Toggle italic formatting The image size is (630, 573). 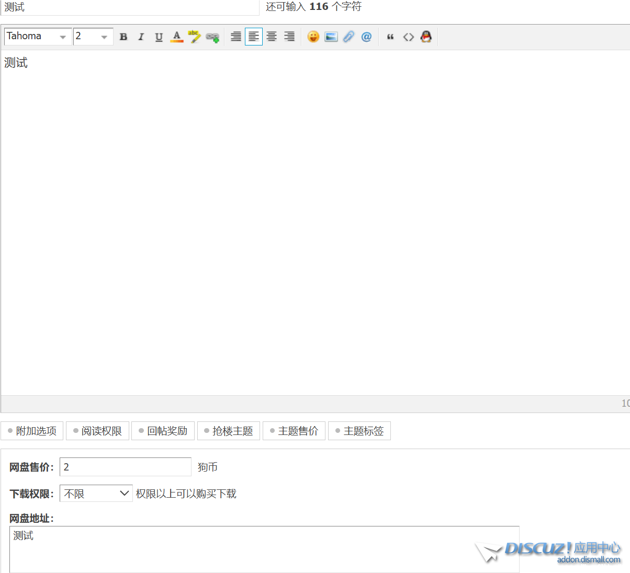141,37
